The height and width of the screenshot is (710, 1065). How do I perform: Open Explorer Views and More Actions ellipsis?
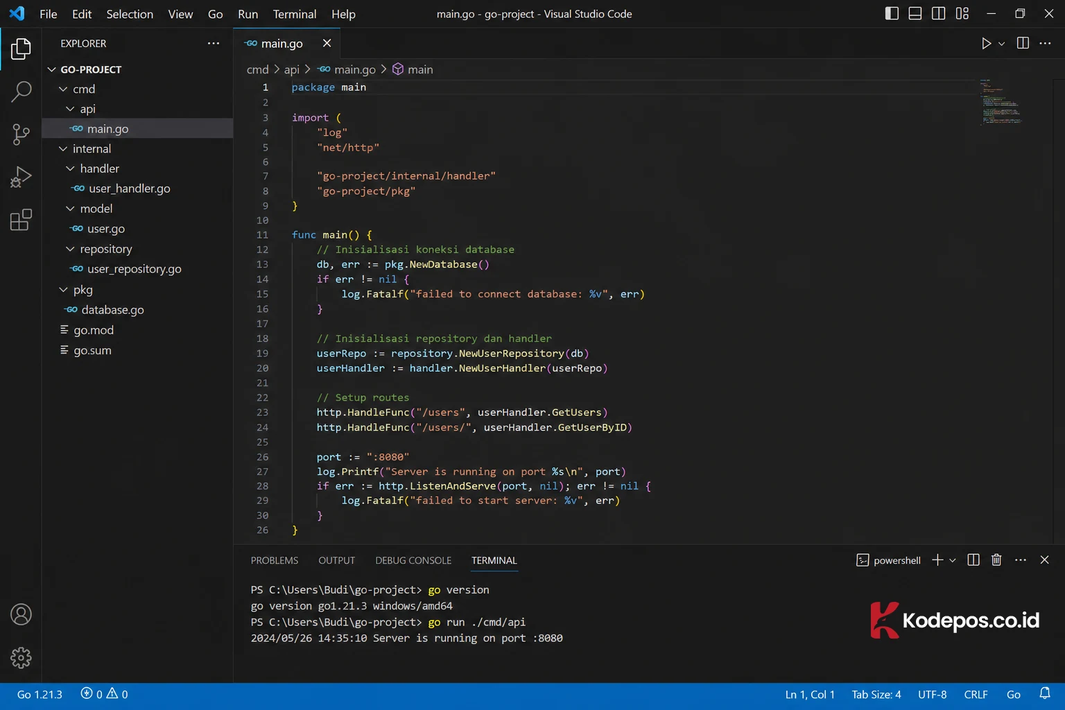tap(214, 43)
